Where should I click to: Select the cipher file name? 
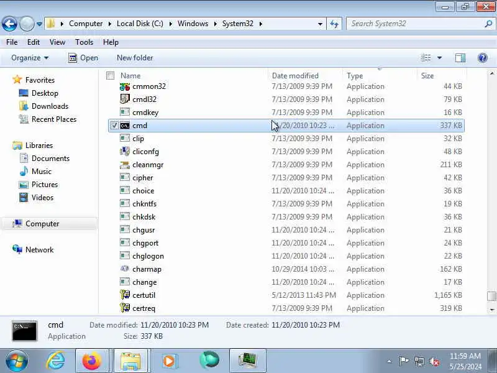click(143, 178)
